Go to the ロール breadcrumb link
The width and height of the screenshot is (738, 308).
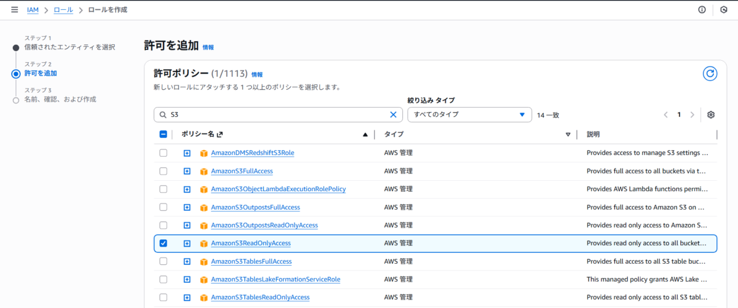click(x=63, y=10)
